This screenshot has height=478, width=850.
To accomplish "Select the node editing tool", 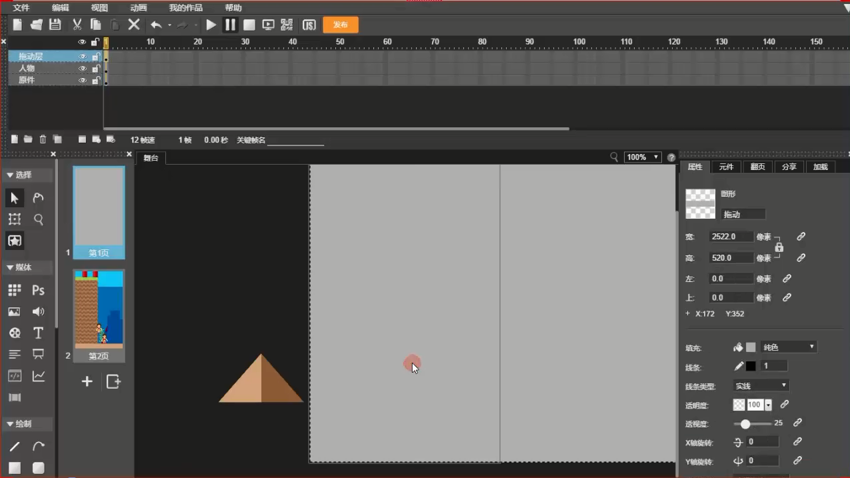I will pos(39,197).
